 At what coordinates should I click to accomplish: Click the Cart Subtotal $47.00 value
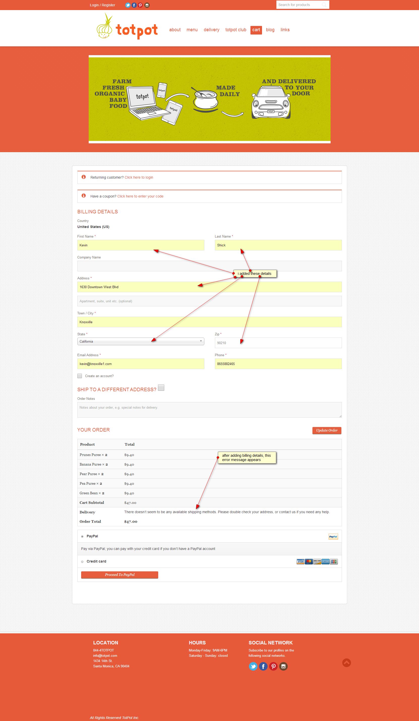(130, 503)
